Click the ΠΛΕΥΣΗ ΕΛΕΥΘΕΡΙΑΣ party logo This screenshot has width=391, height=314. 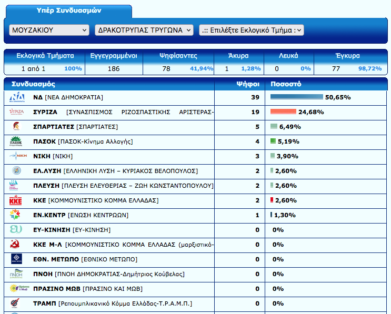17,186
